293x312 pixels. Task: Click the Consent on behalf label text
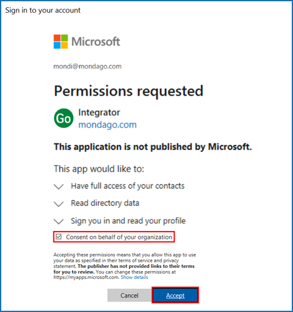pyautogui.click(x=119, y=237)
